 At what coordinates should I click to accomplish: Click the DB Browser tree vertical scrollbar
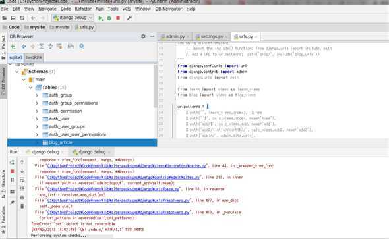point(156,86)
